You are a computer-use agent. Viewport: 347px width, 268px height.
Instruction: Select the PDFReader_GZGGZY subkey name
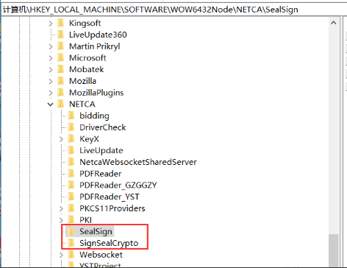(x=118, y=186)
